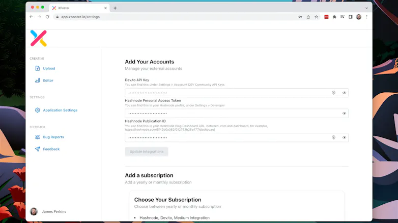Open a new browser tab

pos(115,8)
